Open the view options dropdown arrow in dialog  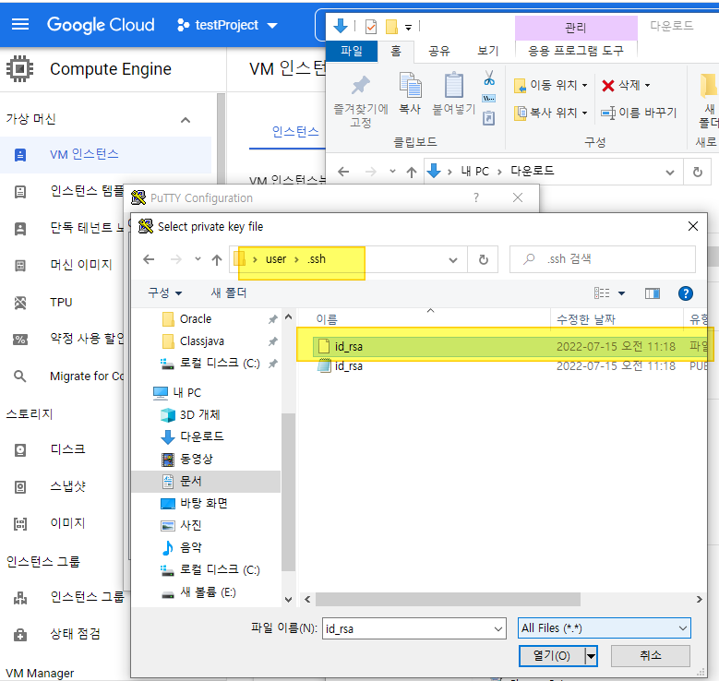(621, 293)
